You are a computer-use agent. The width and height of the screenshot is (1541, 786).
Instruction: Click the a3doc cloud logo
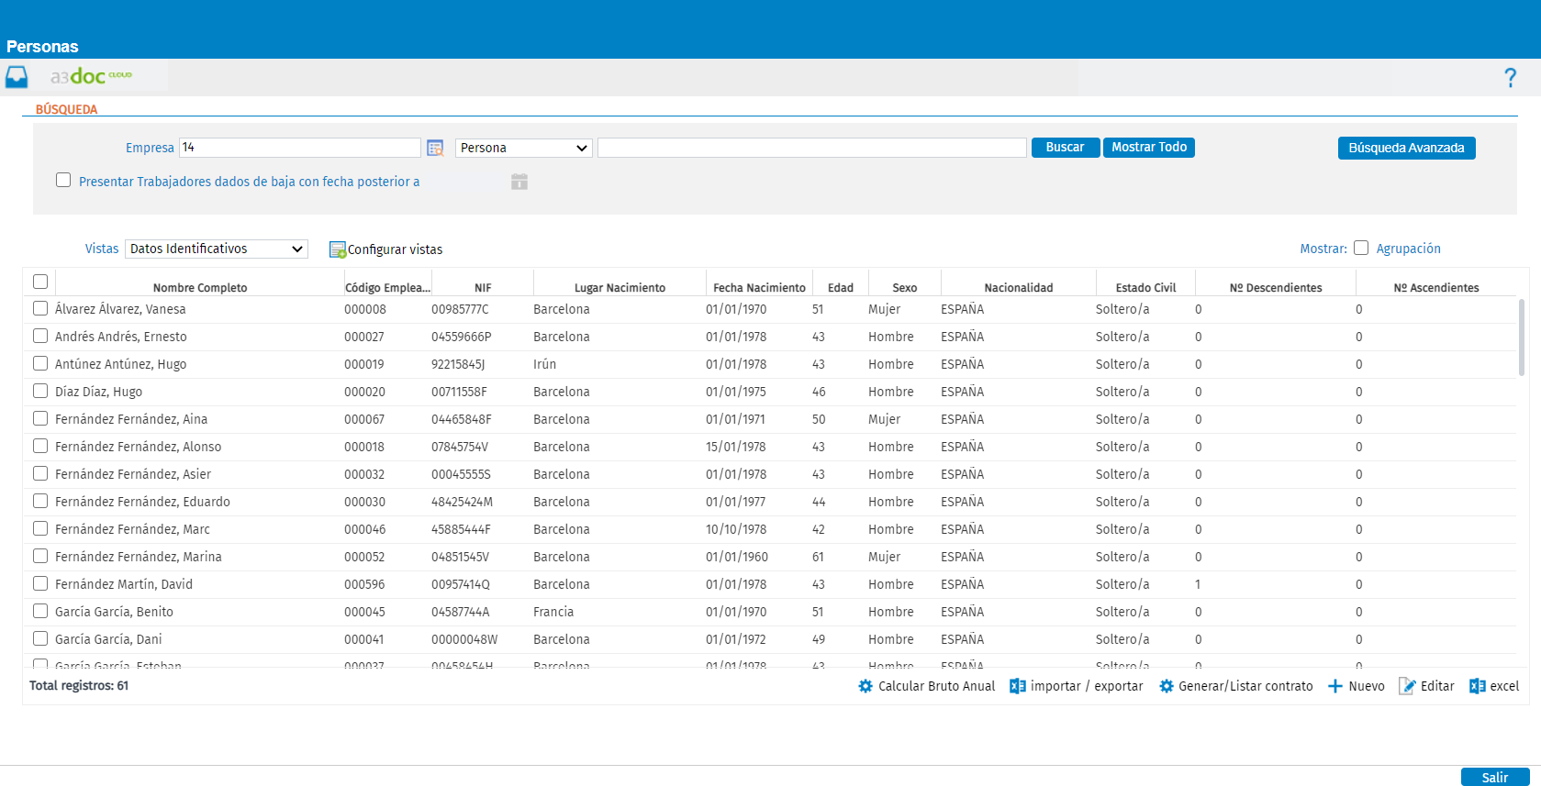(92, 76)
